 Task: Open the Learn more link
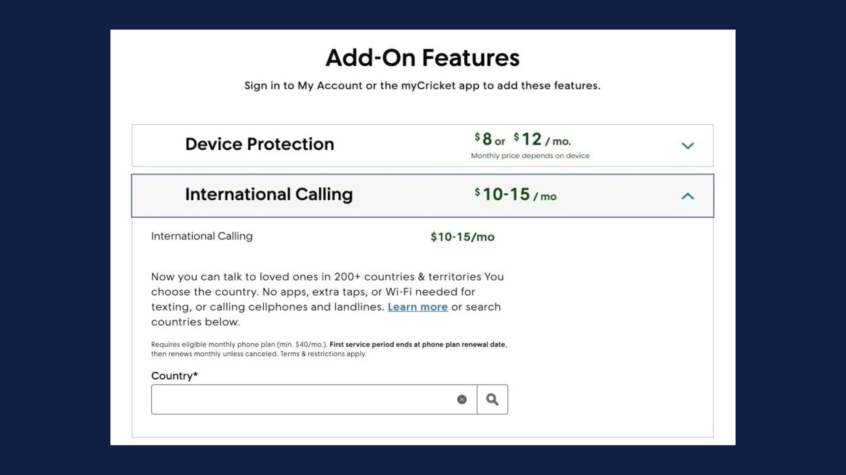(418, 307)
